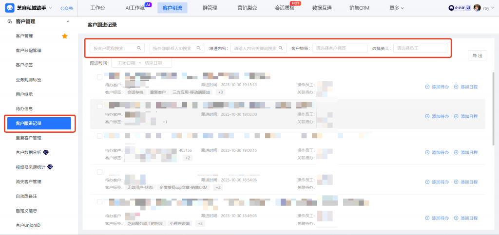This screenshot has width=499, height=235.
Task: Select the 客户引流 tab
Action: (x=173, y=8)
